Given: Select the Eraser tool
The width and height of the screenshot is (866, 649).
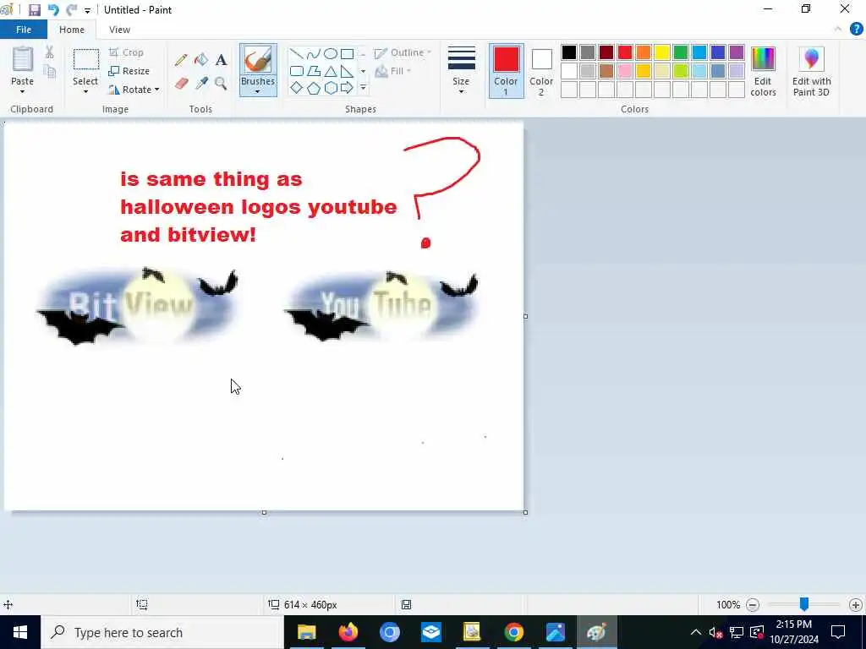Looking at the screenshot, I should point(181,84).
